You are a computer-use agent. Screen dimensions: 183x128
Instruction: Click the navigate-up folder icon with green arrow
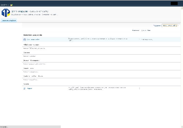[11, 5]
